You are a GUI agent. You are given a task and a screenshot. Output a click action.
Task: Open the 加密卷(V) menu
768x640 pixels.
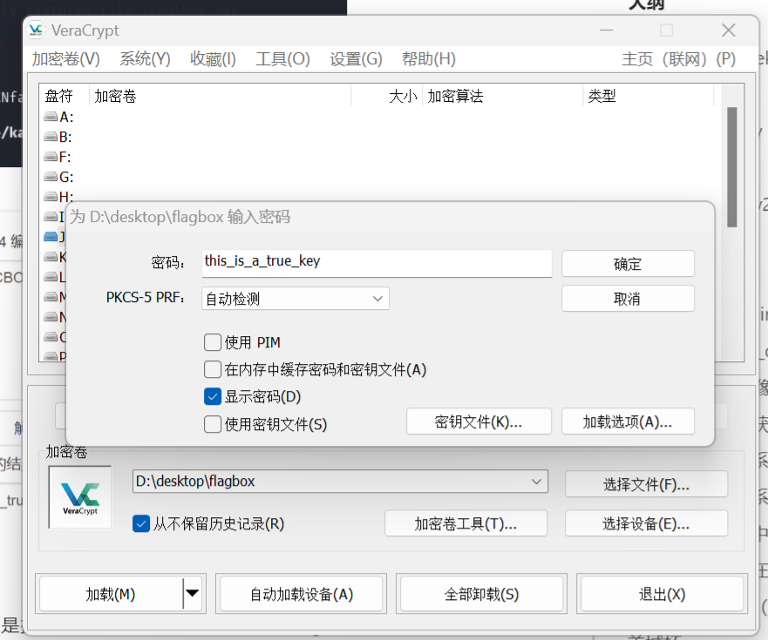[x=66, y=59]
